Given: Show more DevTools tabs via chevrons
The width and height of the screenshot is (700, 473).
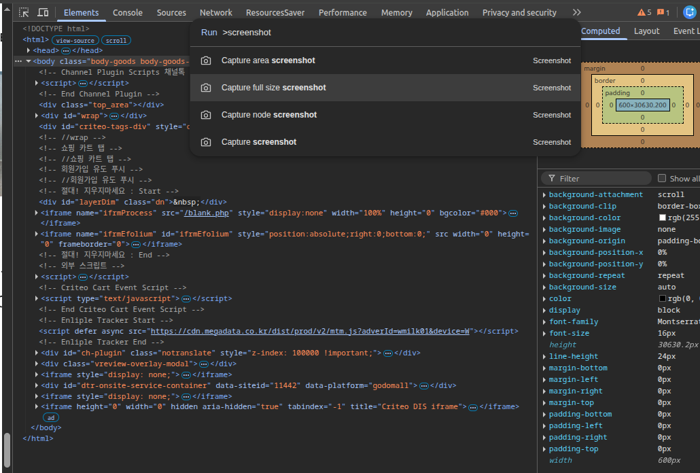Looking at the screenshot, I should tap(576, 12).
